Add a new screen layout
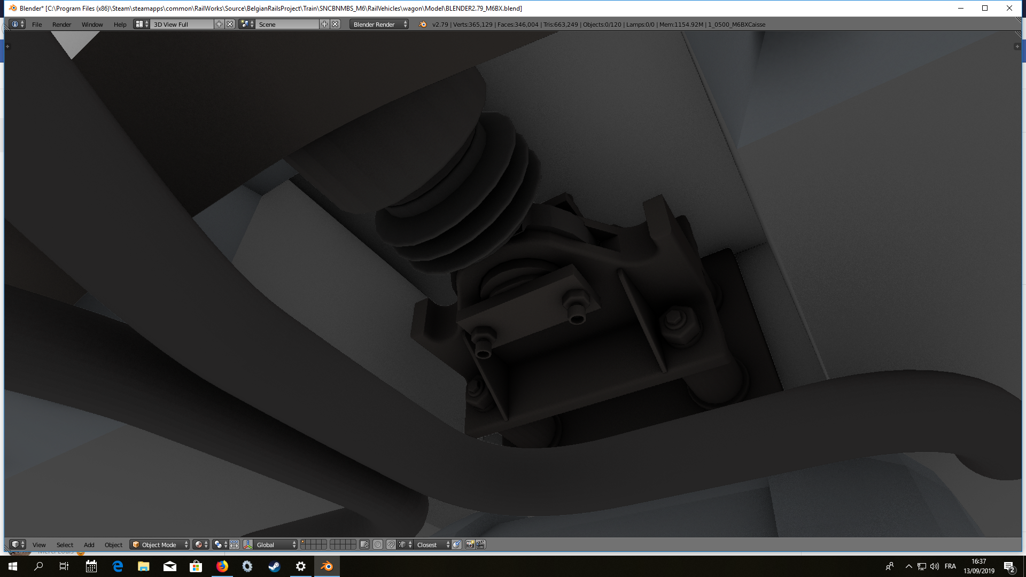1026x577 pixels. pos(219,24)
